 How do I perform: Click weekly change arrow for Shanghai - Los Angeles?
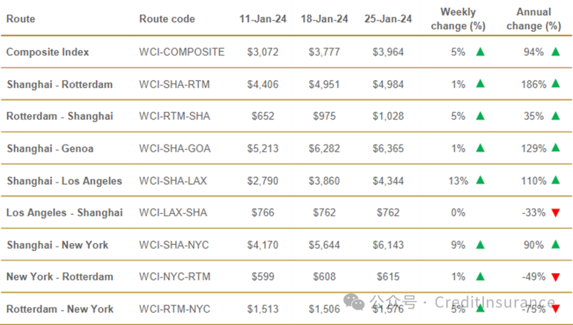[480, 180]
